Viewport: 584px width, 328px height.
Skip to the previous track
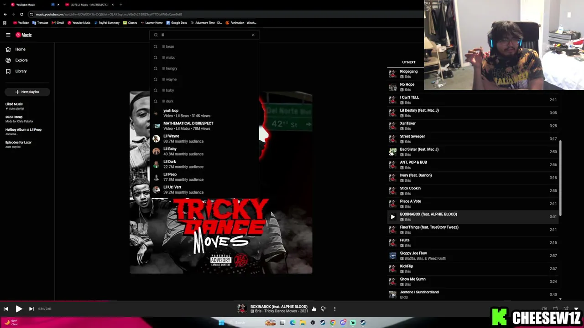coord(6,309)
